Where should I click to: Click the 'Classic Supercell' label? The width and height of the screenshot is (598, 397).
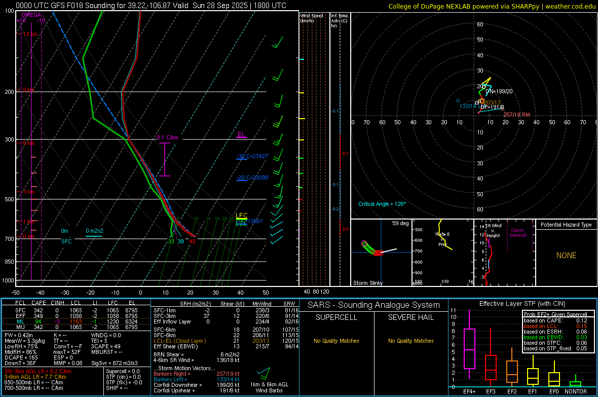coord(517,233)
